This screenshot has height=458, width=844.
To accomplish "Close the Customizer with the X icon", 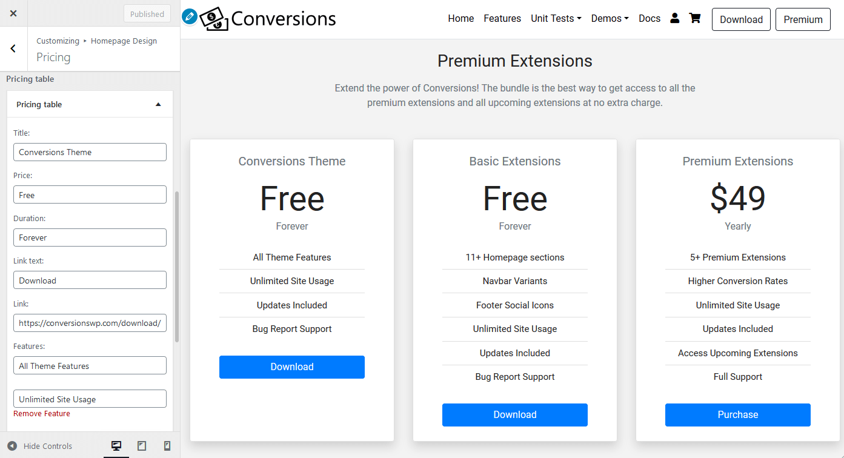I will click(x=13, y=13).
